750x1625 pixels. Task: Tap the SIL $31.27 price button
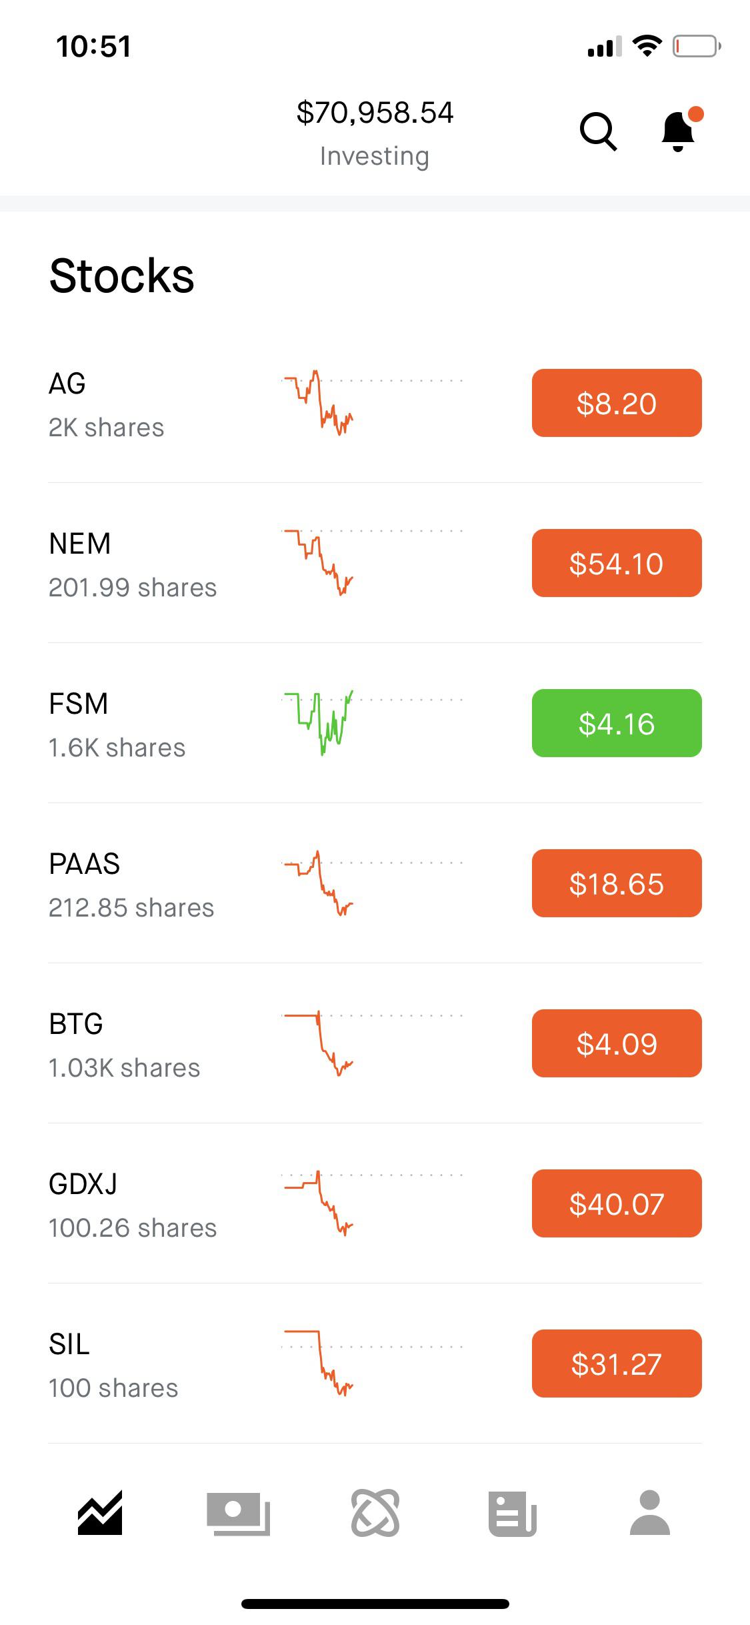617,1364
